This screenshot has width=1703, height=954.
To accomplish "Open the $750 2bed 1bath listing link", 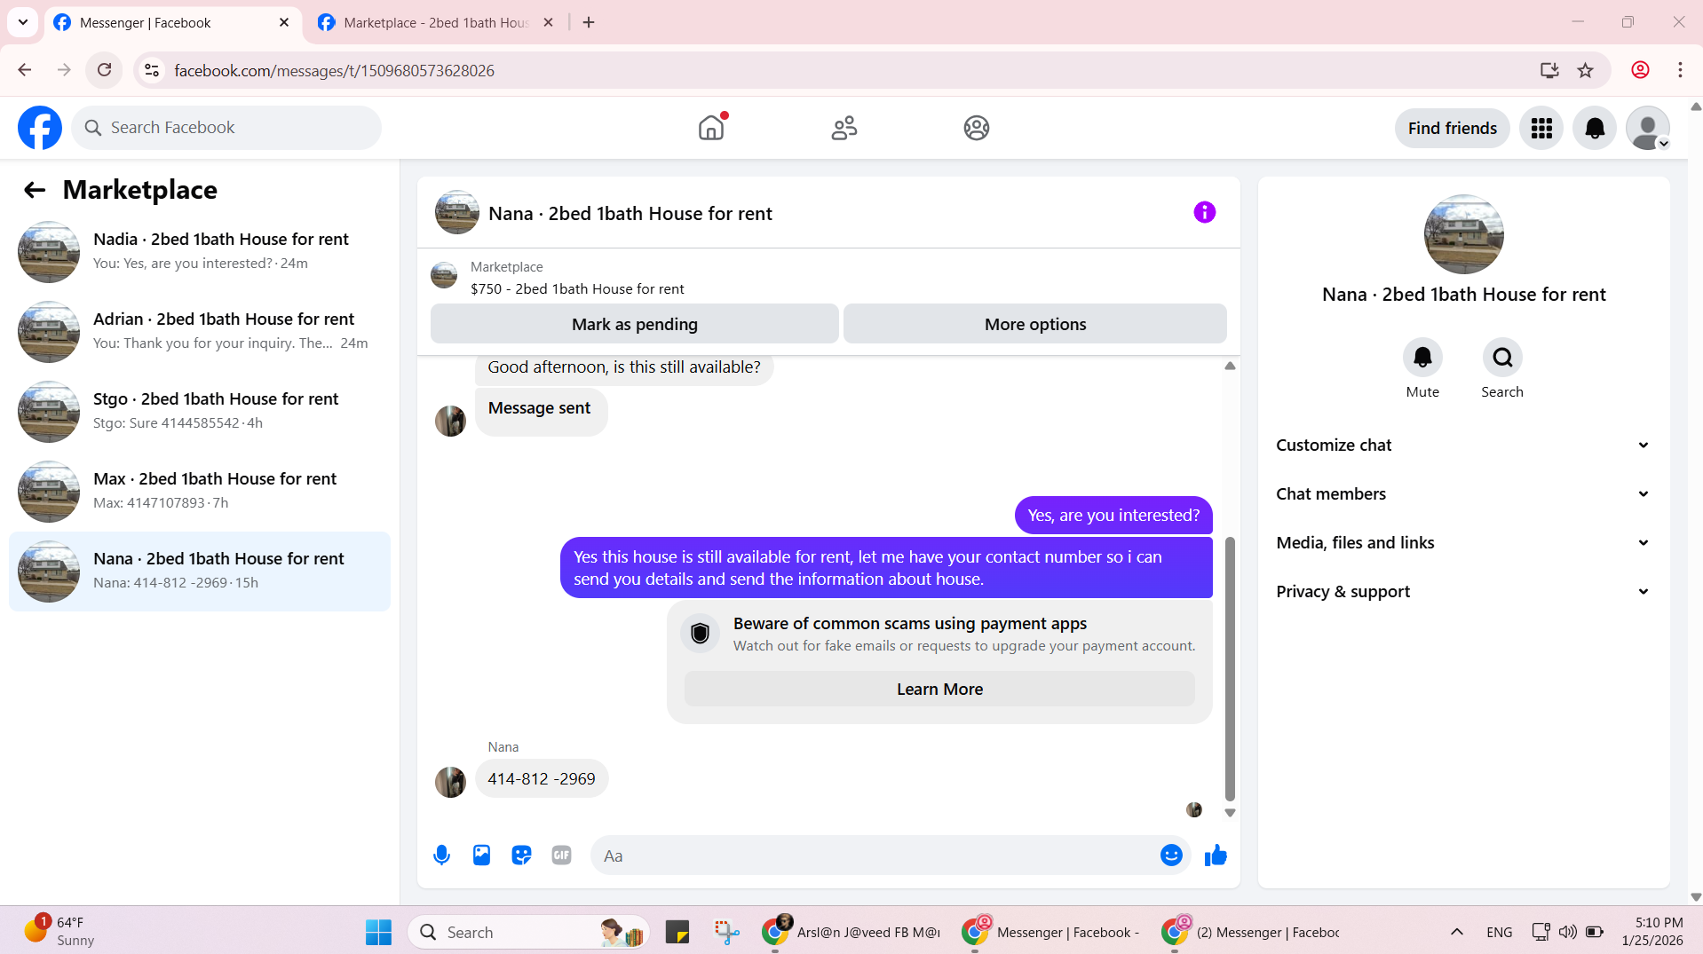I will pyautogui.click(x=577, y=289).
